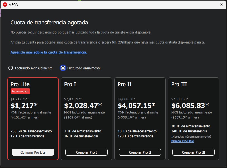
Task: Click the Pro I plan title
Action: click(70, 84)
